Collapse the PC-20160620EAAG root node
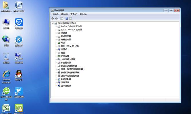The image size is (191, 114). pyautogui.click(x=53, y=23)
